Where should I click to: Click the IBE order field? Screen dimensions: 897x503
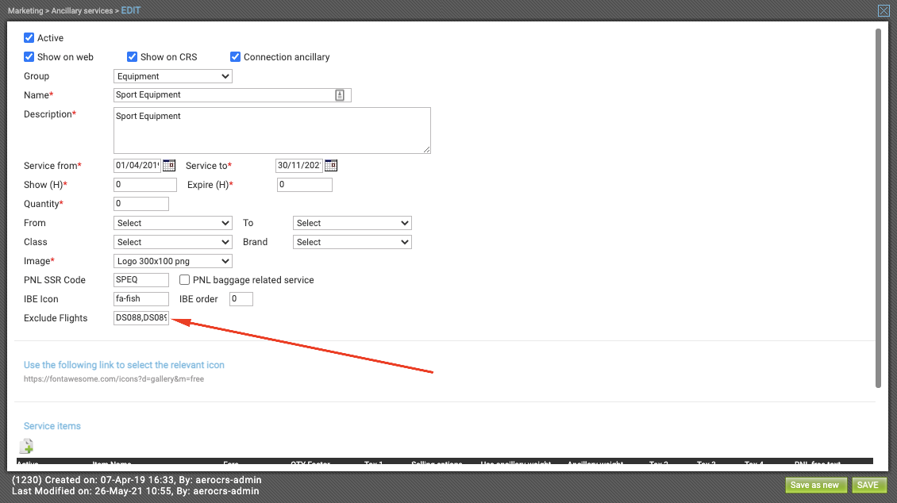(241, 299)
